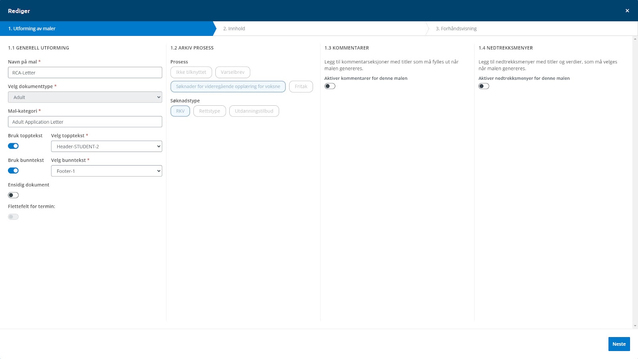Click the 1.3 KOMMENTARER heading

pos(347,48)
